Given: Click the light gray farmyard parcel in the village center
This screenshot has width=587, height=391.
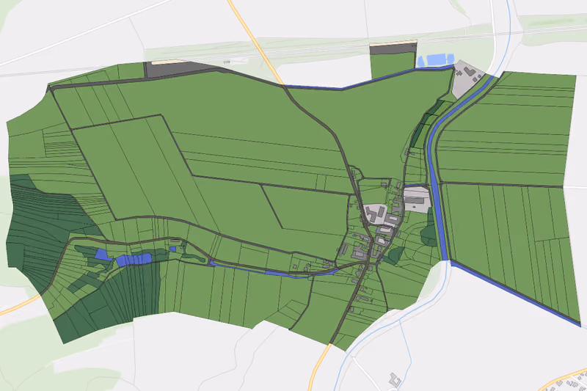Looking at the screenshot, I should (378, 213).
